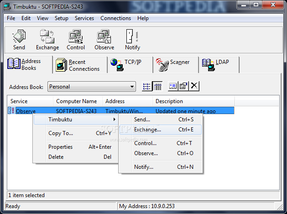Sort by Computer Name column header
Image resolution: width=287 pixels, height=214 pixels.
(78, 101)
